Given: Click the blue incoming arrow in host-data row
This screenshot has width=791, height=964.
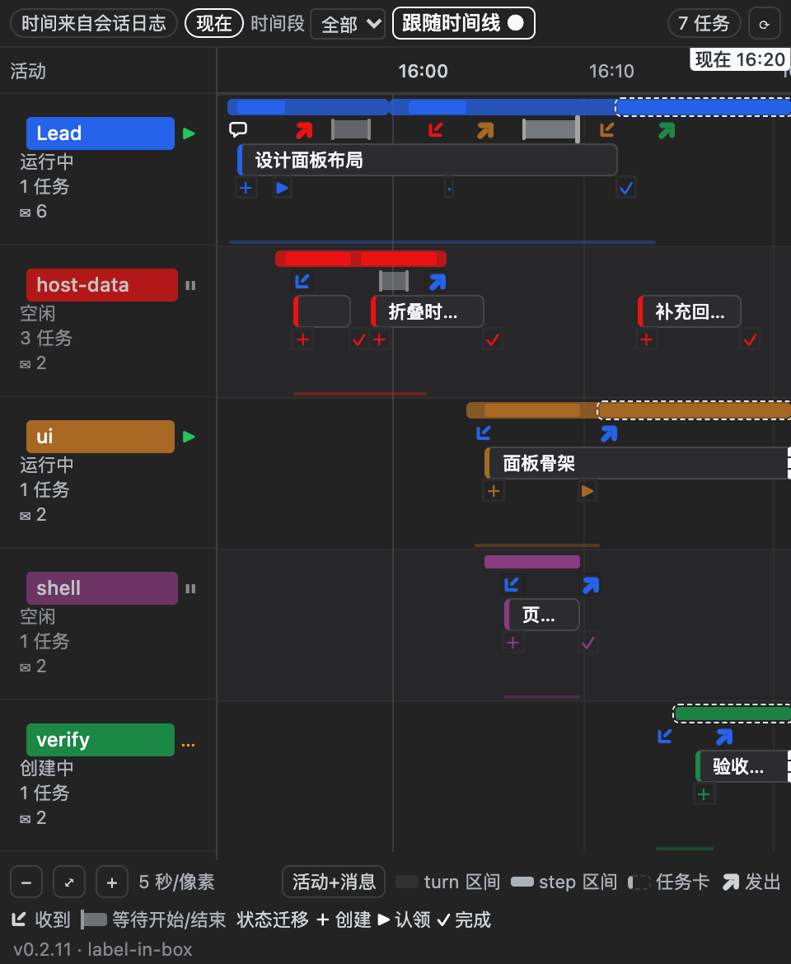Looking at the screenshot, I should coord(302,282).
